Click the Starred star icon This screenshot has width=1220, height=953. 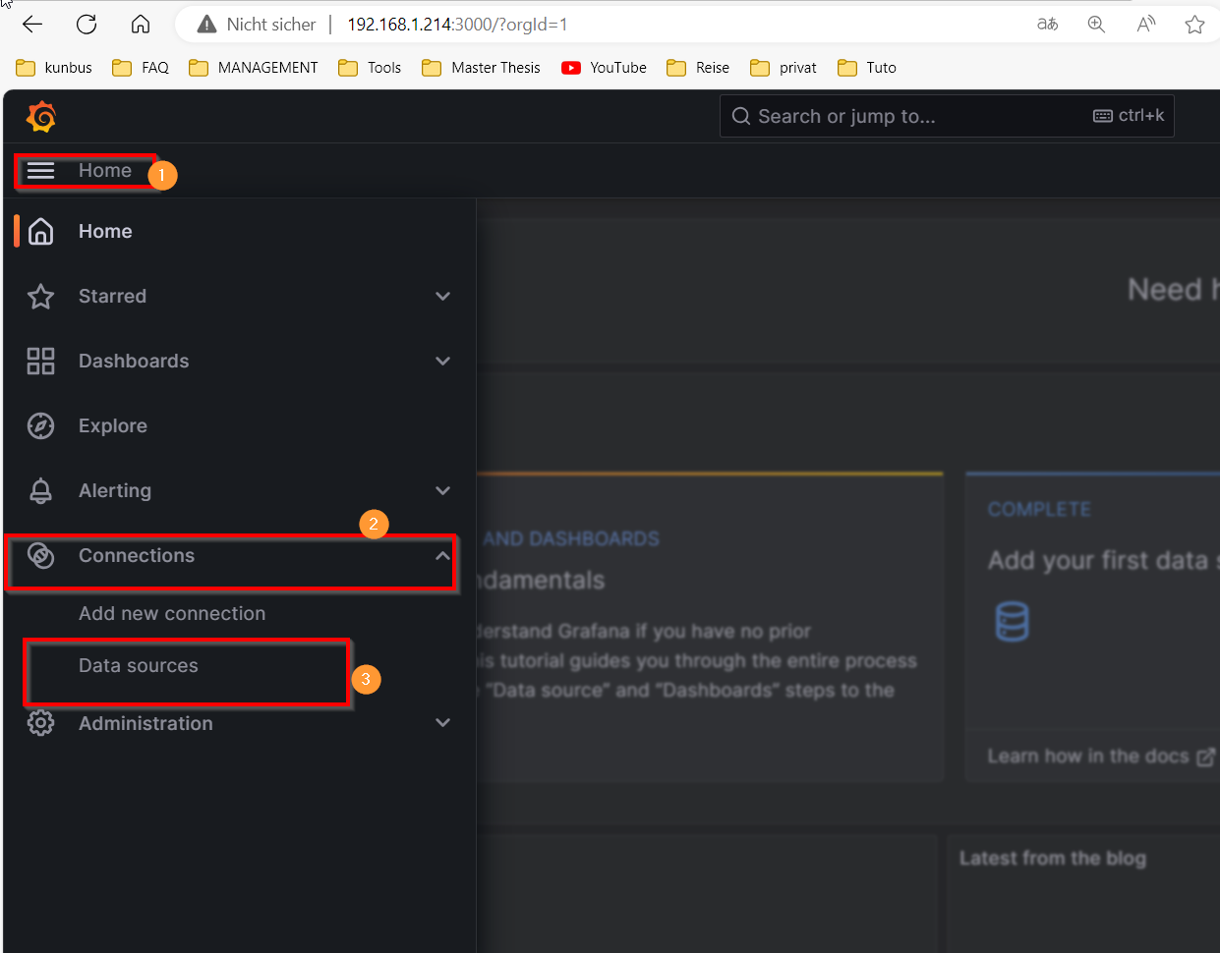click(x=40, y=296)
